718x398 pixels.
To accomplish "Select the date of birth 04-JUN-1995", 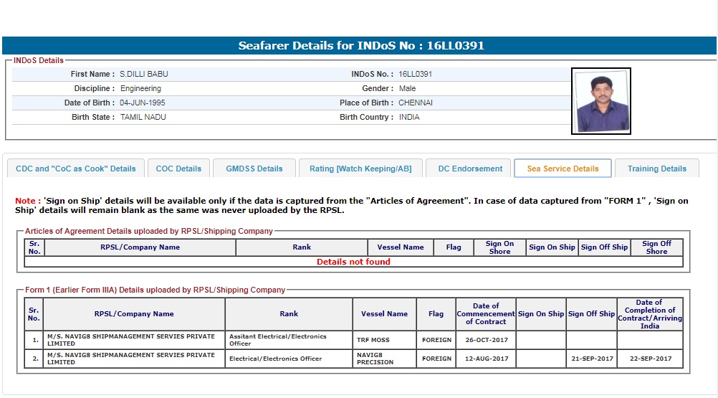I will point(143,103).
